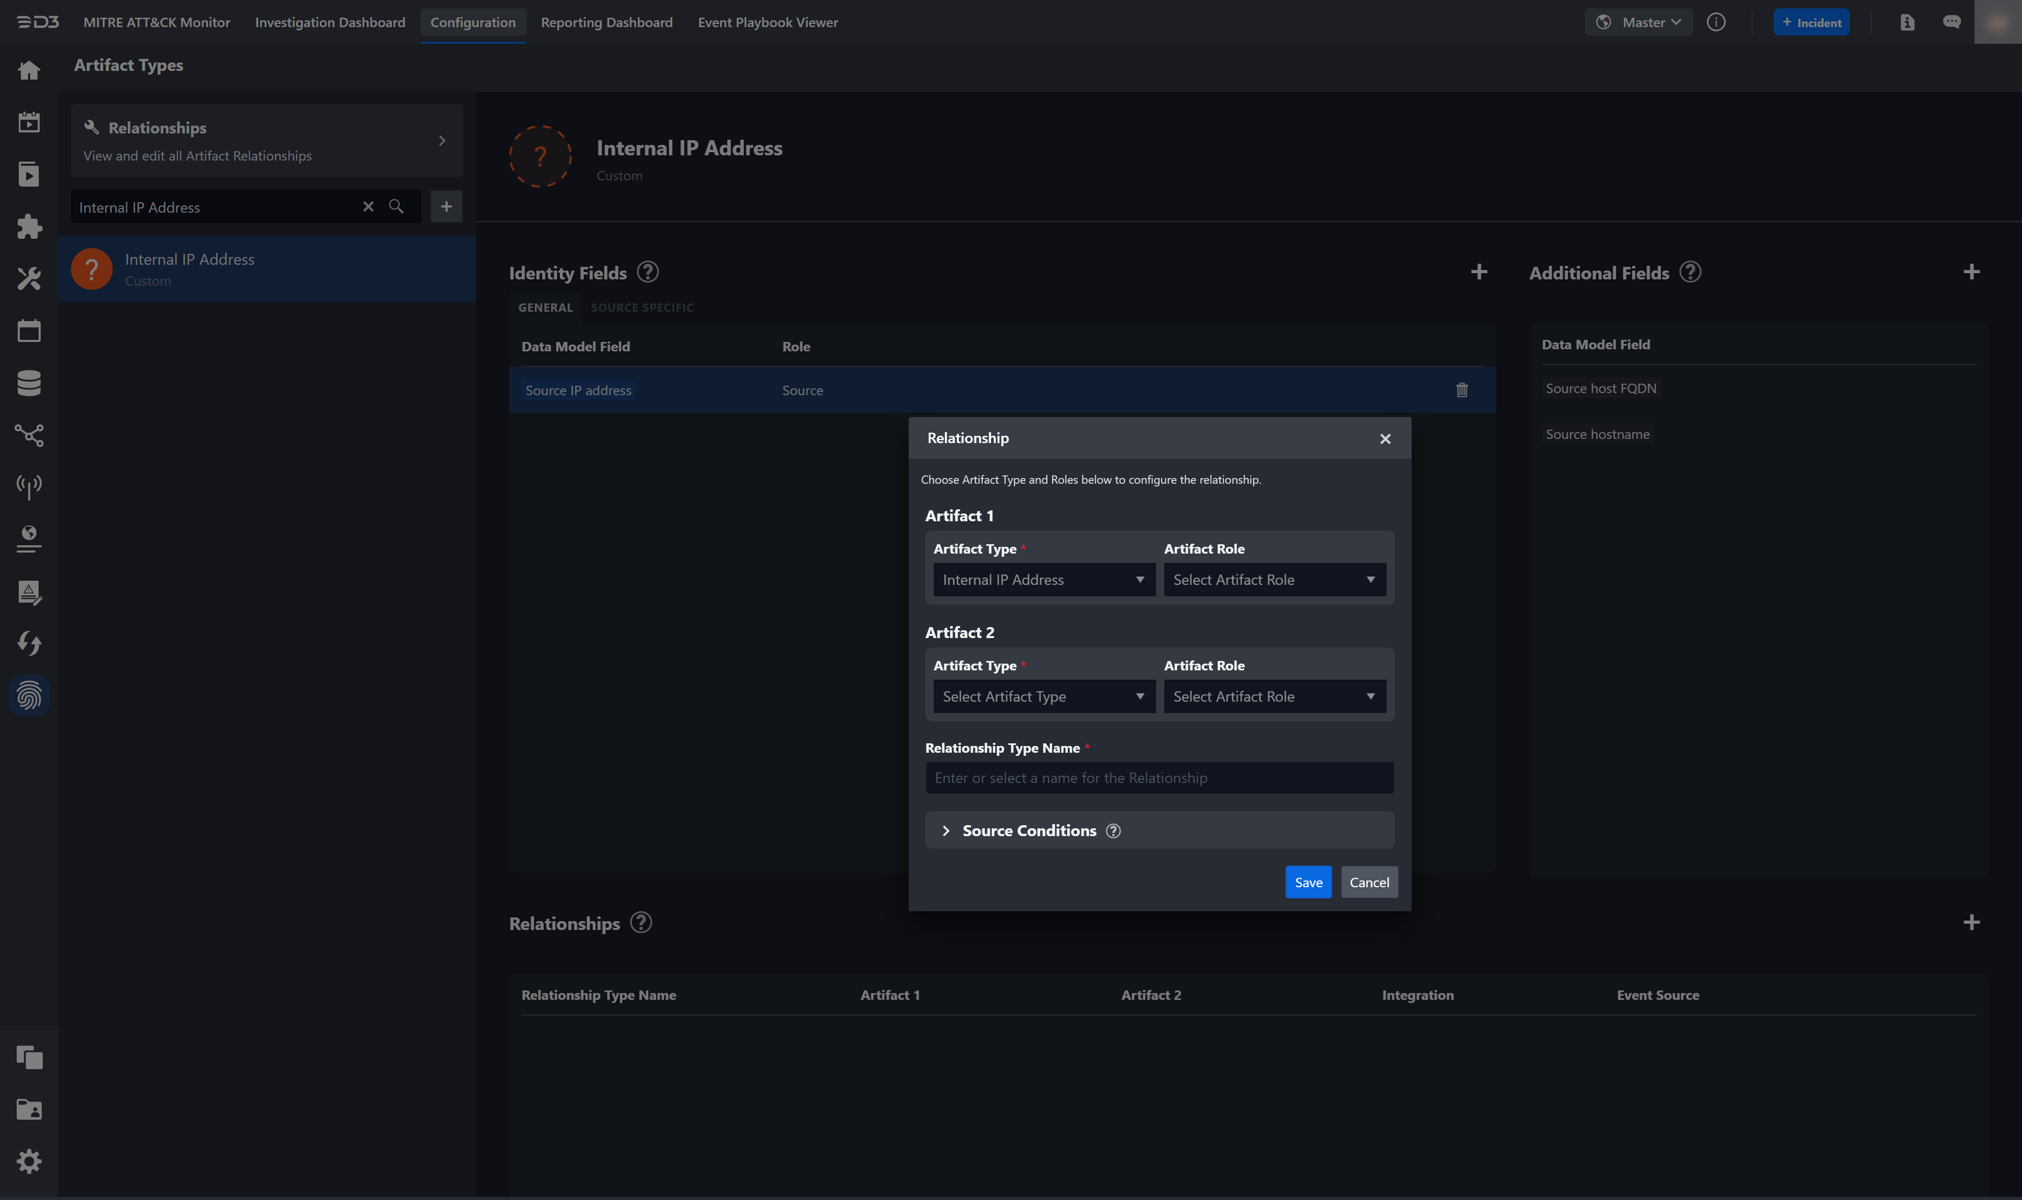Screen dimensions: 2022x1200
Task: Open the lightning sync icon in sidebar
Action: coord(29,644)
